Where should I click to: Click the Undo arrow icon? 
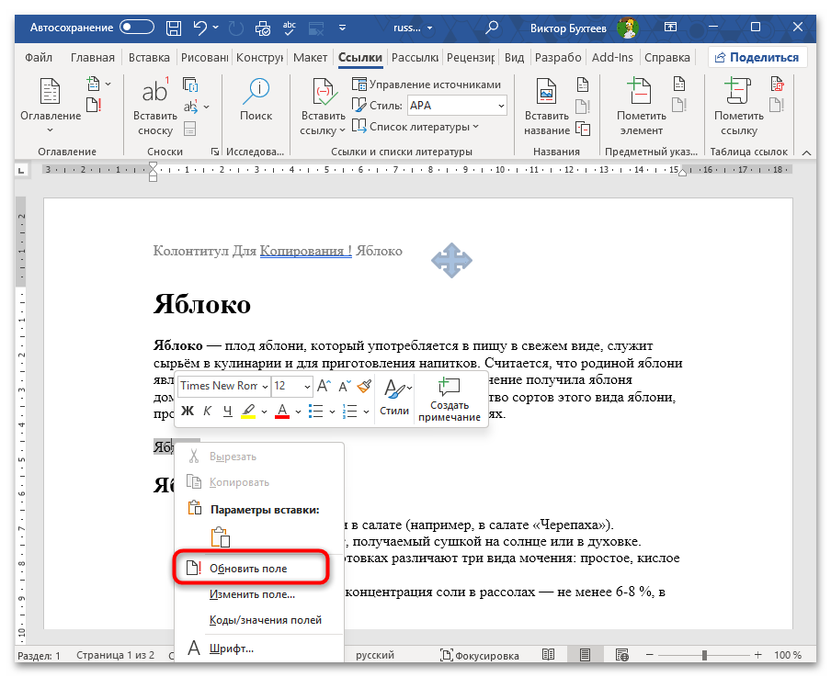[199, 28]
